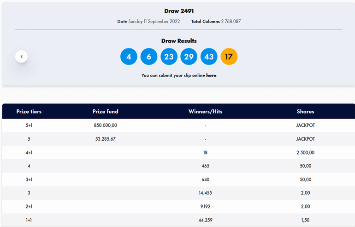
Task: Select the blue ball number 29
Action: tap(189, 57)
